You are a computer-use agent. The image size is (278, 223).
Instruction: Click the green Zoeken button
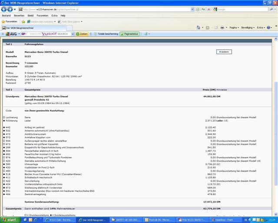pos(82,34)
